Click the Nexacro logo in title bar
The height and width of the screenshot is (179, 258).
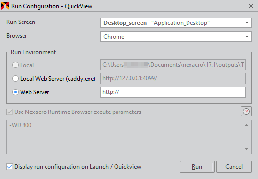(x=5, y=6)
